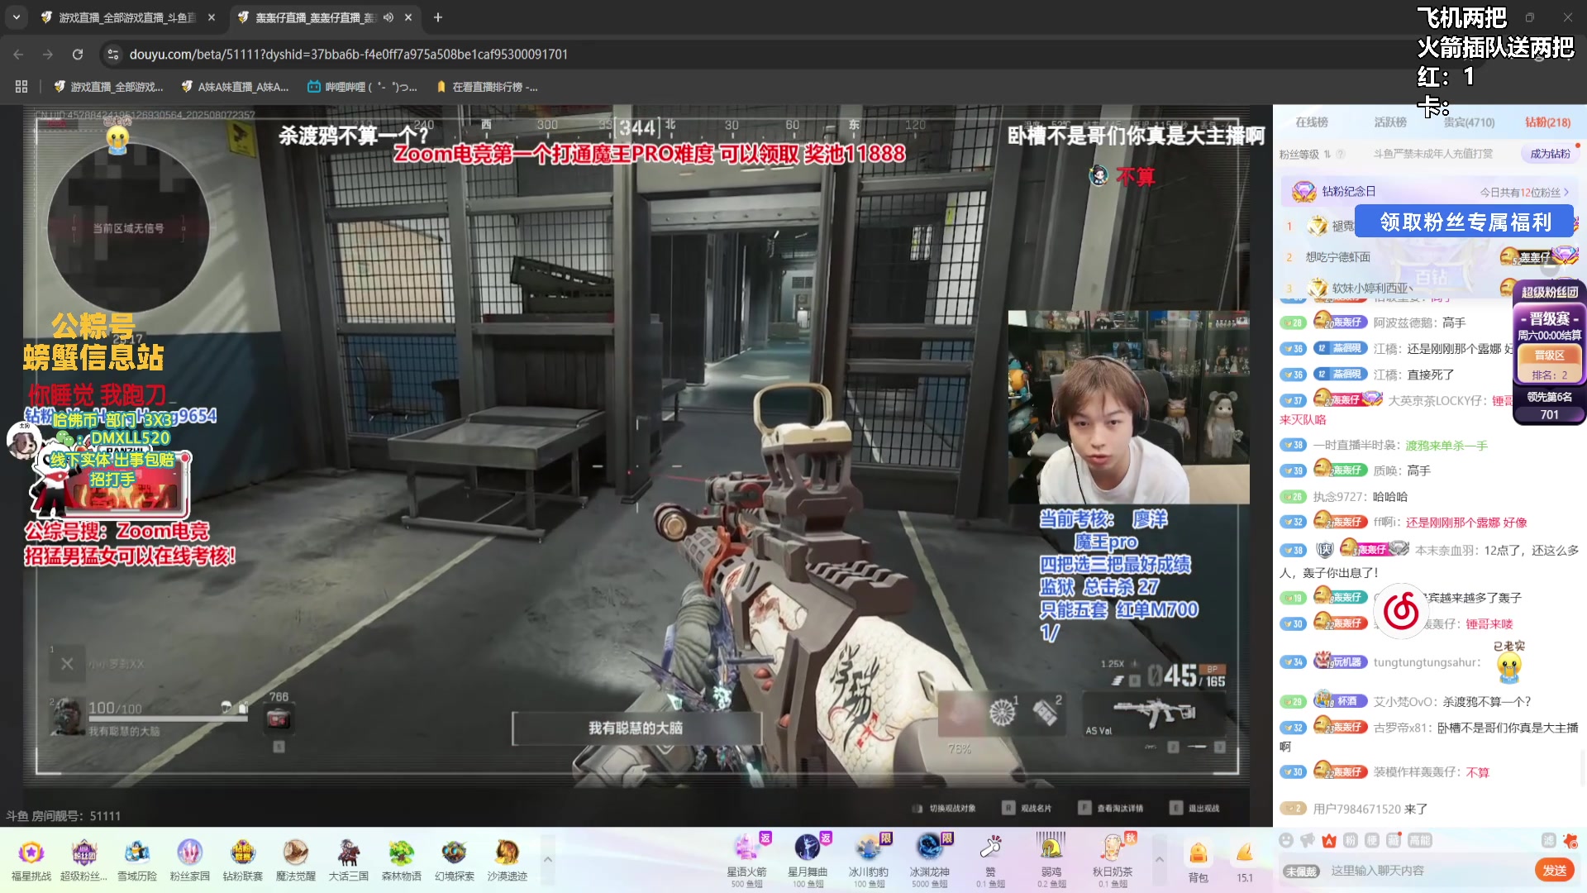Send the 星语火箭 gift
Image resolution: width=1587 pixels, height=893 pixels.
click(746, 860)
